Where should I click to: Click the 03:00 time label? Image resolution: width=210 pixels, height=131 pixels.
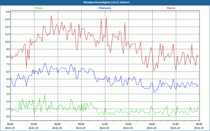(x=34, y=124)
